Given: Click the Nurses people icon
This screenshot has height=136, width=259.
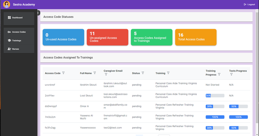Looking at the screenshot, I should click(9, 49).
